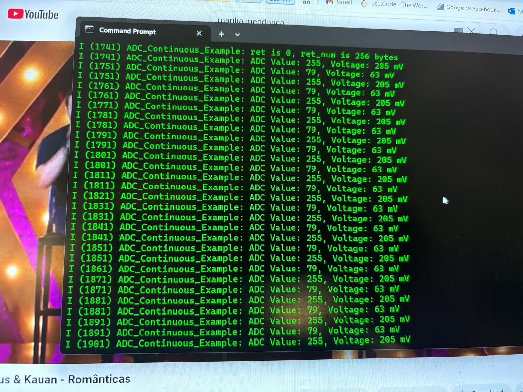Screen dimensions: 523x392
Task: Close the Command Prompt tab
Action: (x=199, y=33)
